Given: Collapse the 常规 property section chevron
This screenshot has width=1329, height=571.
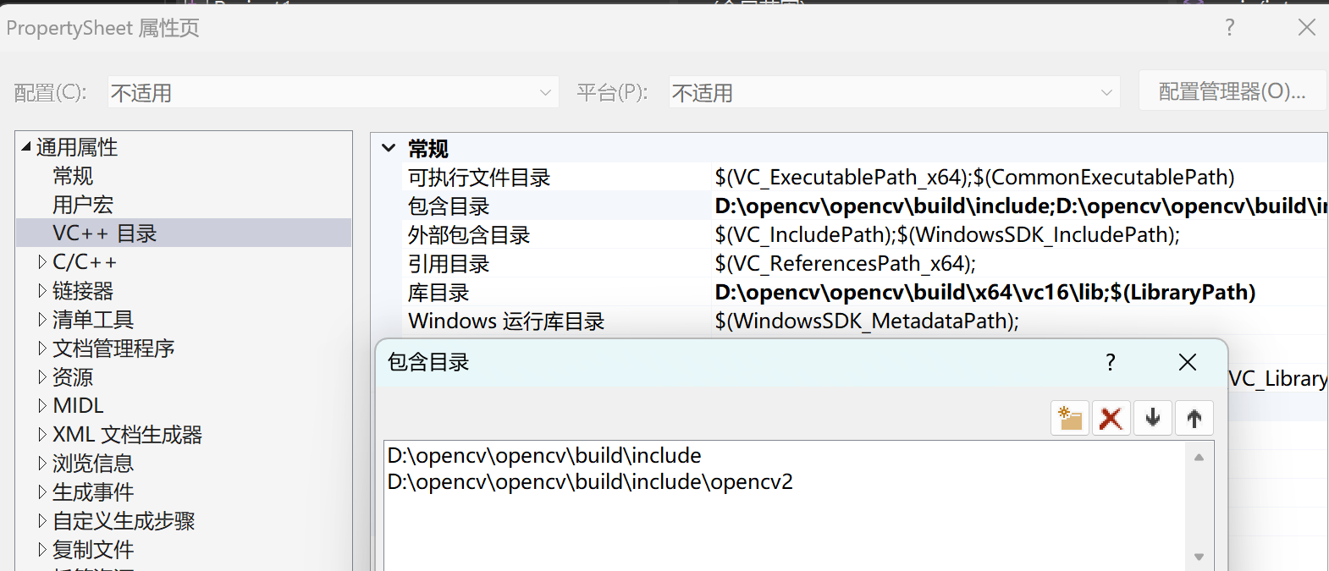Looking at the screenshot, I should [388, 147].
